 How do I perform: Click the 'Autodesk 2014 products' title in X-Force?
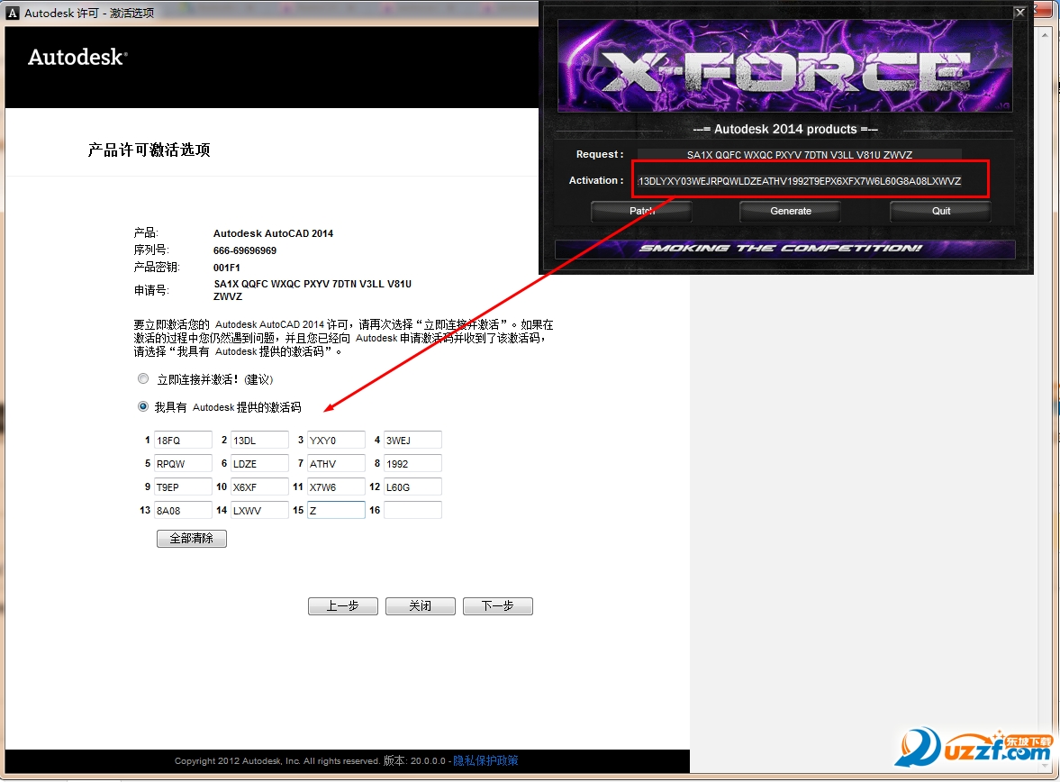click(x=785, y=129)
